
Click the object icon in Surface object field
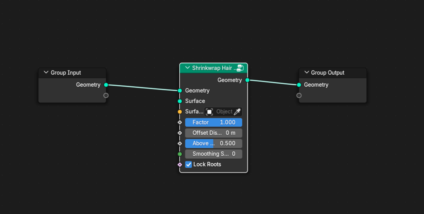pyautogui.click(x=210, y=112)
